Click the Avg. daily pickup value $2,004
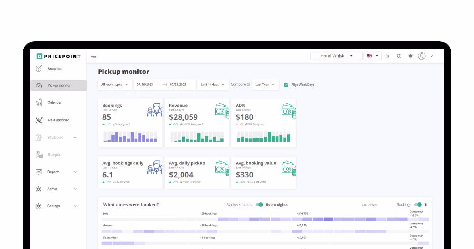 [181, 175]
